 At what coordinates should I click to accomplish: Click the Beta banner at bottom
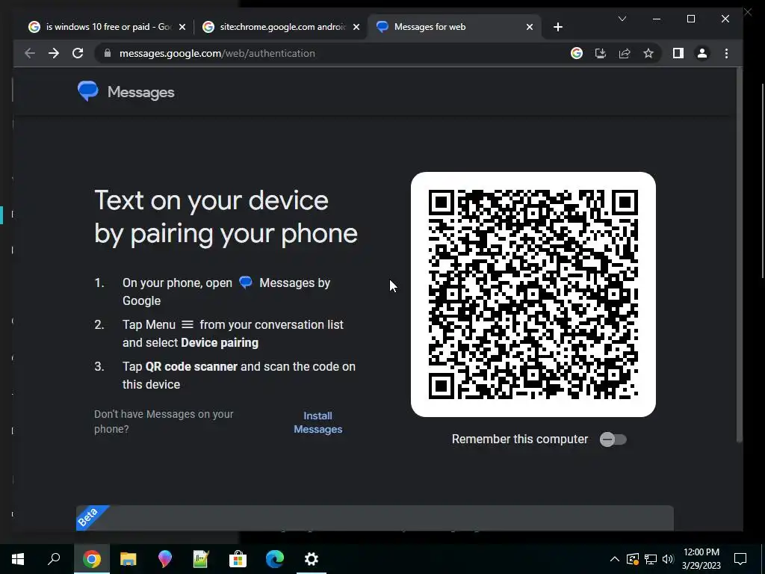click(x=375, y=518)
